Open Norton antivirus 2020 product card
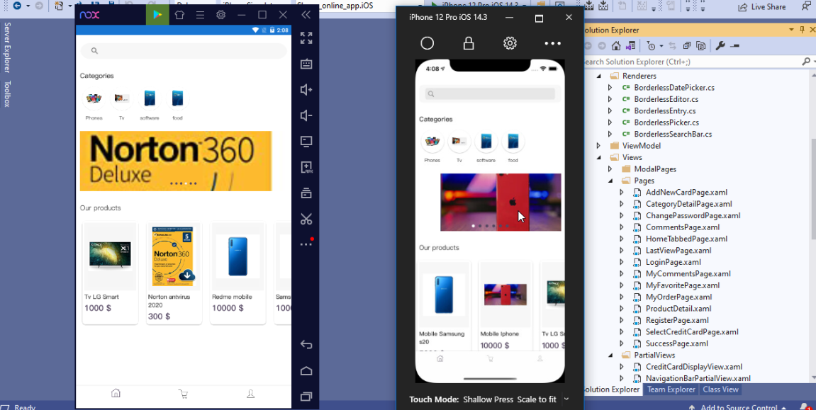 coord(174,273)
